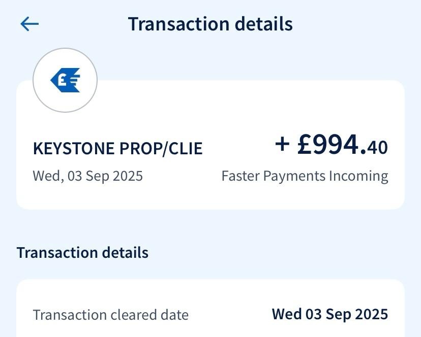Screen dimensions: 421x337
Task: Click the date Wed, 03 Sep 2025 under payee
Action: [87, 176]
